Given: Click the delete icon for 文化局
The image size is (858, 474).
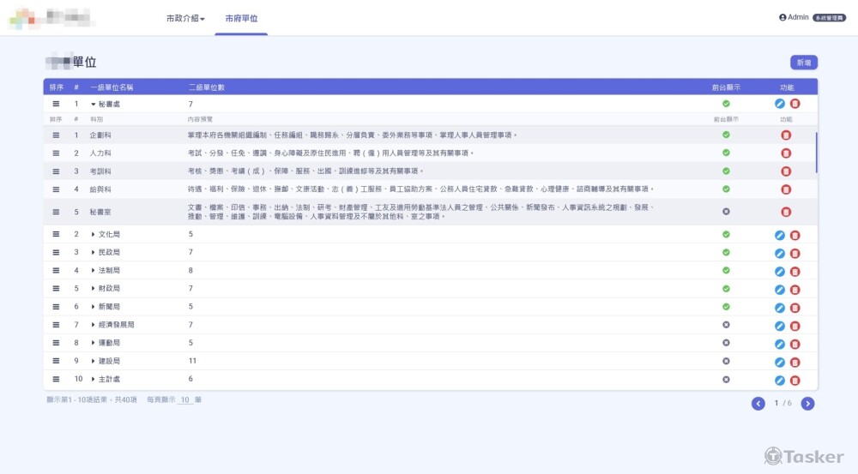Looking at the screenshot, I should 795,235.
